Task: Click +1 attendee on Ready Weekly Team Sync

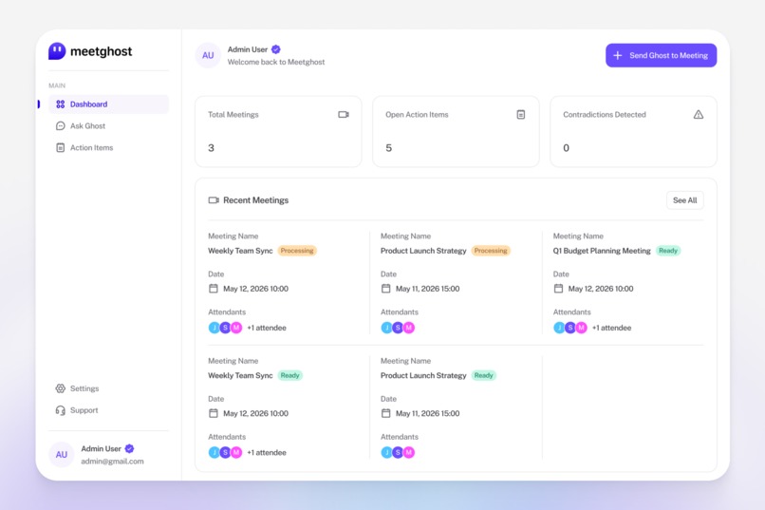Action: point(267,452)
